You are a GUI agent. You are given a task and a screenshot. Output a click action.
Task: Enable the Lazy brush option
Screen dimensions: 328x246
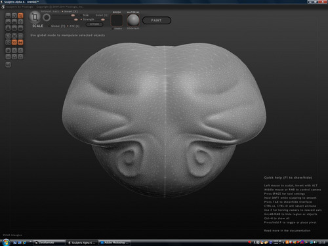coord(56,11)
